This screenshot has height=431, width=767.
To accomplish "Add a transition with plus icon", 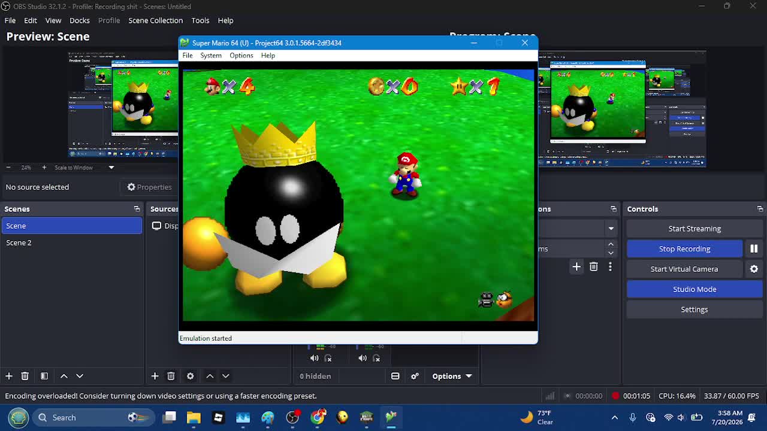I will [x=576, y=267].
